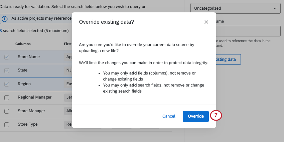The image size is (284, 142).
Task: Expand the category dropdown chevron
Action: (x=275, y=8)
